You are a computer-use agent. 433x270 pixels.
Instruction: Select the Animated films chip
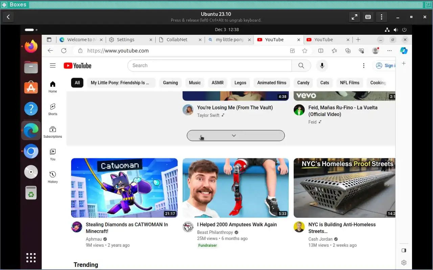click(272, 83)
